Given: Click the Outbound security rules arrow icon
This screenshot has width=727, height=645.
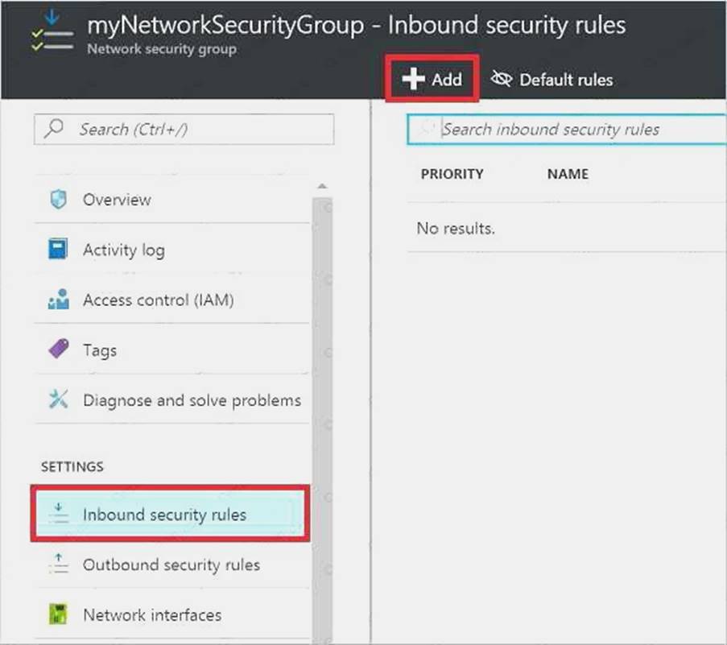Looking at the screenshot, I should 59,564.
